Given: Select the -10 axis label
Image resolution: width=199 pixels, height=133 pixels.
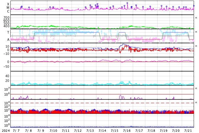Looking at the screenshot, I should [x=7, y=54].
